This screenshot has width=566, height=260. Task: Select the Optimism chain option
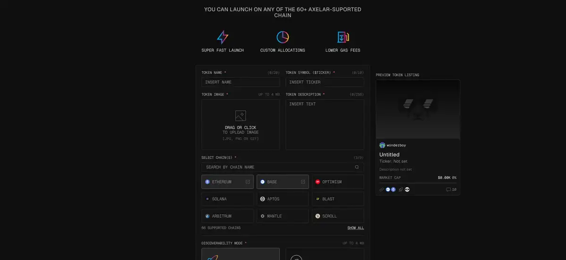[x=338, y=182]
